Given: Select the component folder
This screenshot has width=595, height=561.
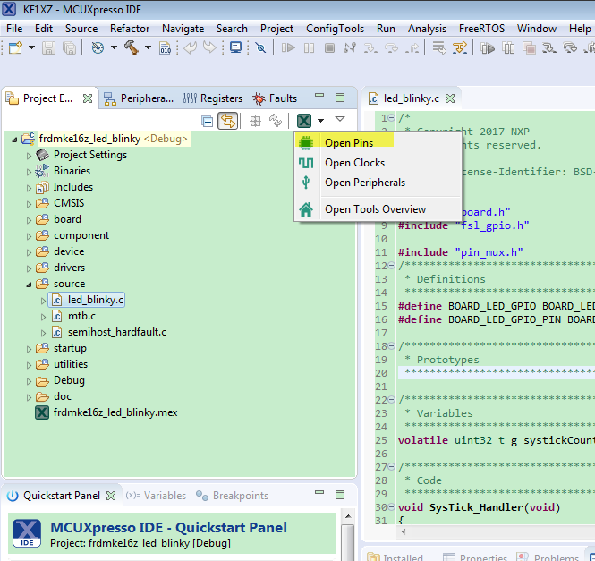Looking at the screenshot, I should pyautogui.click(x=81, y=235).
